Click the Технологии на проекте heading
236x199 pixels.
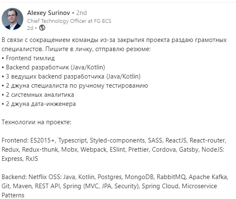click(36, 122)
